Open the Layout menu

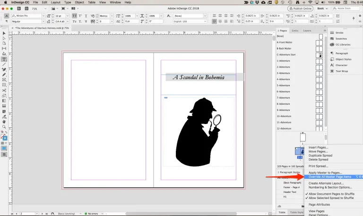coord(56,2)
